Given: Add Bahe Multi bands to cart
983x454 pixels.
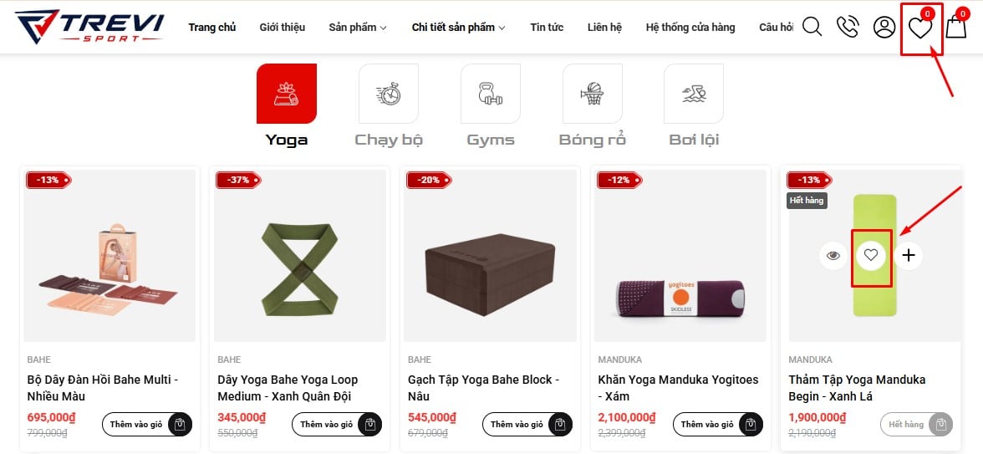Looking at the screenshot, I should [x=147, y=425].
